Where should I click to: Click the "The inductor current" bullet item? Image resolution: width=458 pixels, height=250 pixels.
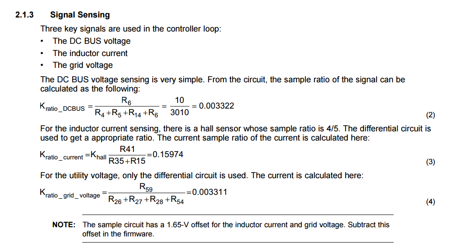pos(90,53)
